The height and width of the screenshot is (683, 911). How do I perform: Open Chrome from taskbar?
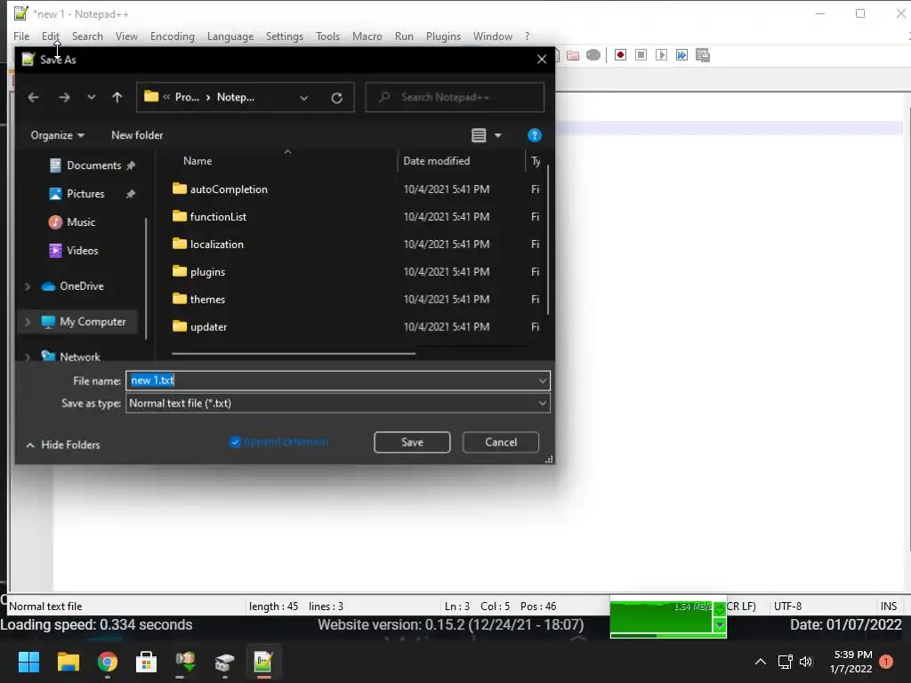108,662
